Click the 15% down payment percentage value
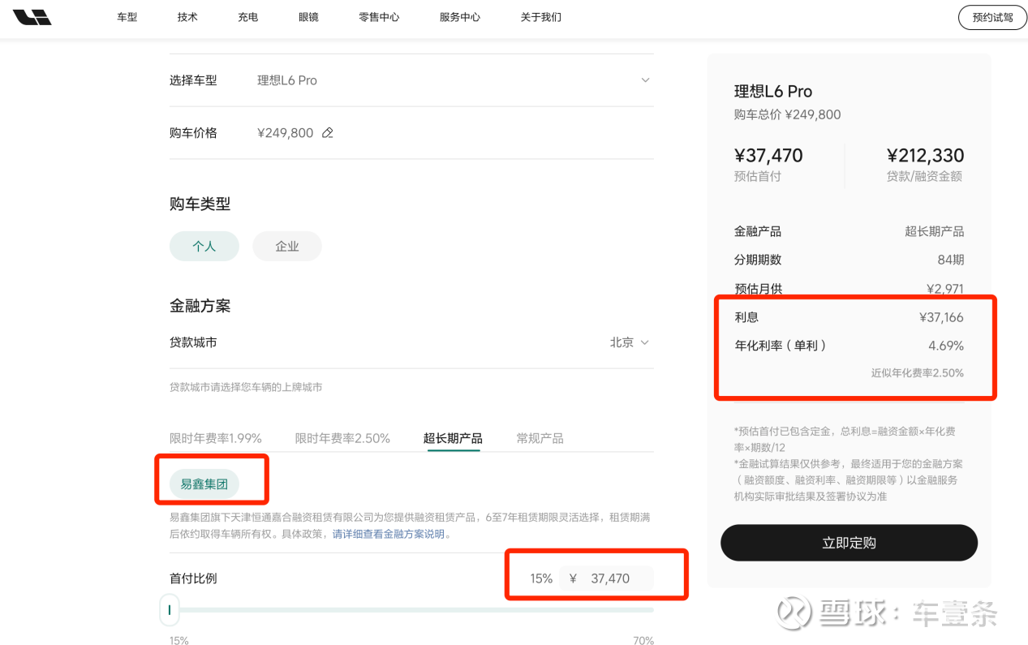Viewport: 1028px width, 645px height. coord(541,578)
